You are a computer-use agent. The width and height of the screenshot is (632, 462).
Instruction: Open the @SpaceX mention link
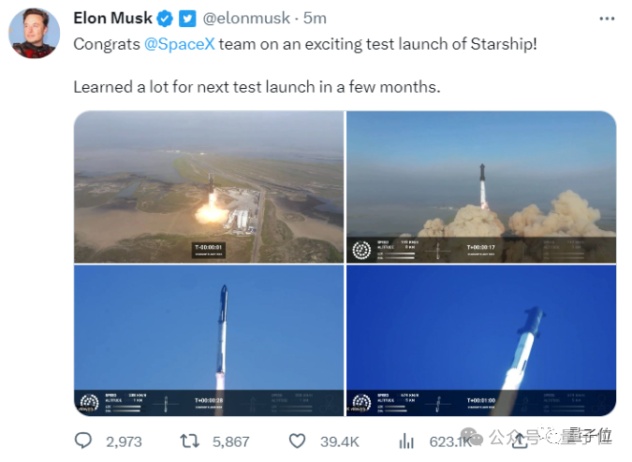click(x=180, y=44)
